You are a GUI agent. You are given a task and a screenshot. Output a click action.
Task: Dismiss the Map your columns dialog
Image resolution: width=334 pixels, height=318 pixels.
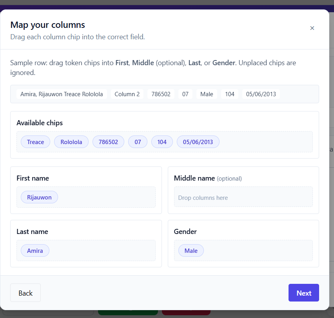point(312,28)
